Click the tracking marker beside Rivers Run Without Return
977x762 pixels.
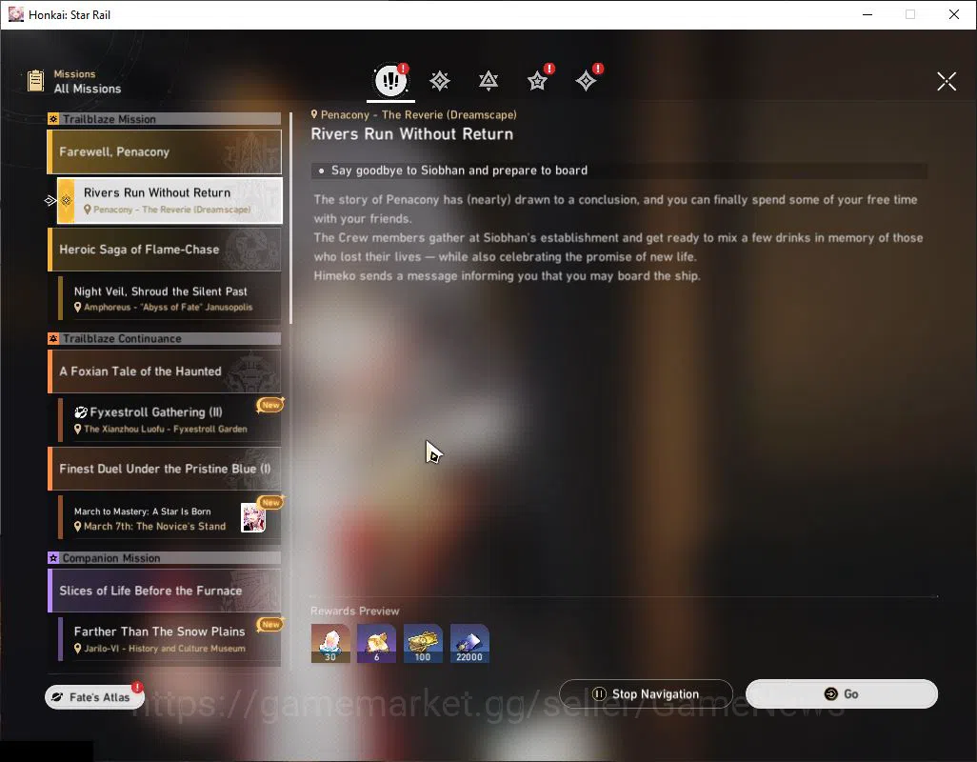50,201
